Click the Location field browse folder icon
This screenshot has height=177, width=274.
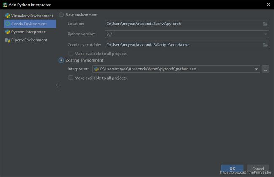(265, 24)
